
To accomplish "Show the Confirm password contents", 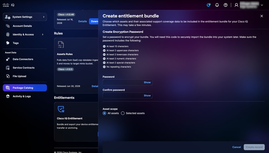I will pos(147,95).
